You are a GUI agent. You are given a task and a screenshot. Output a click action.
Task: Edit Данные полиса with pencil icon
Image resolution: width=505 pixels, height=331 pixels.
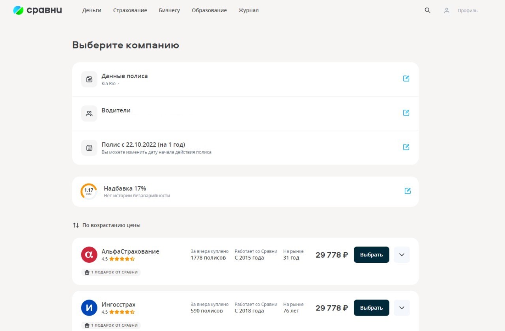point(406,79)
